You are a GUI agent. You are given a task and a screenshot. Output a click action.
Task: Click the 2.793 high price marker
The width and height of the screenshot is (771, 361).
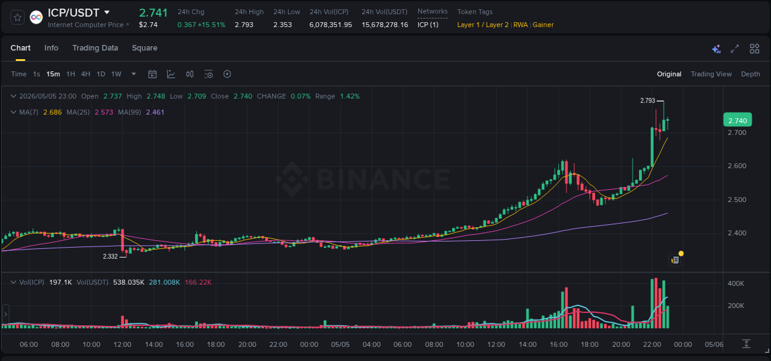point(648,100)
